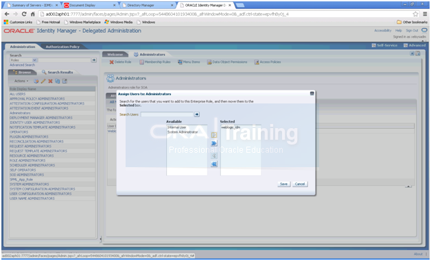Open Membership Rules in the toolbar
Image resolution: width=431 pixels, height=261 pixels.
coord(155,62)
